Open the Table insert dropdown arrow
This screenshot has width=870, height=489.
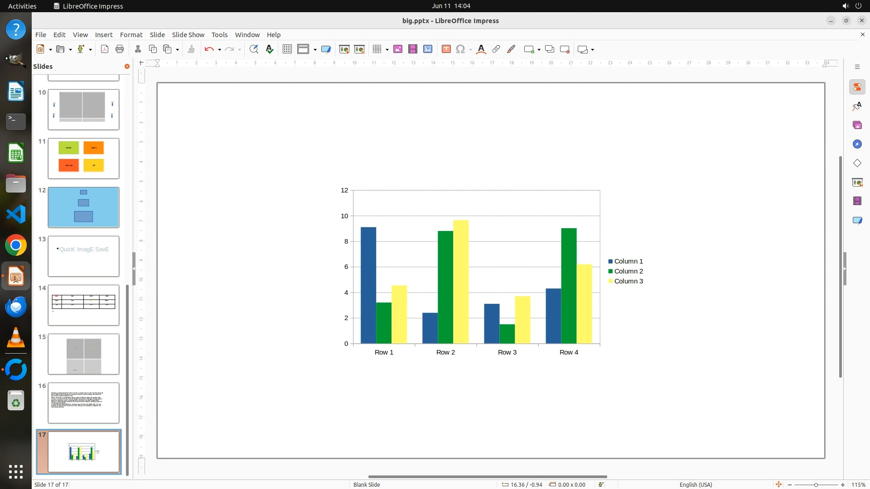pyautogui.click(x=387, y=49)
